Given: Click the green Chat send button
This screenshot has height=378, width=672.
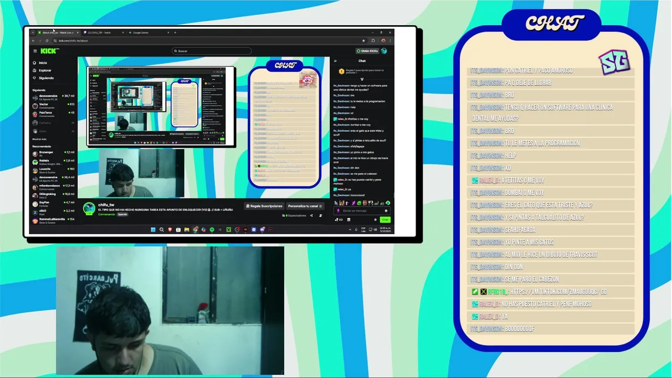Looking at the screenshot, I should 385,219.
